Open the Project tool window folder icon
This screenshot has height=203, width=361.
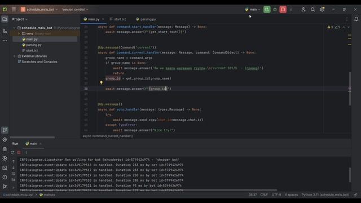pyautogui.click(x=5, y=19)
